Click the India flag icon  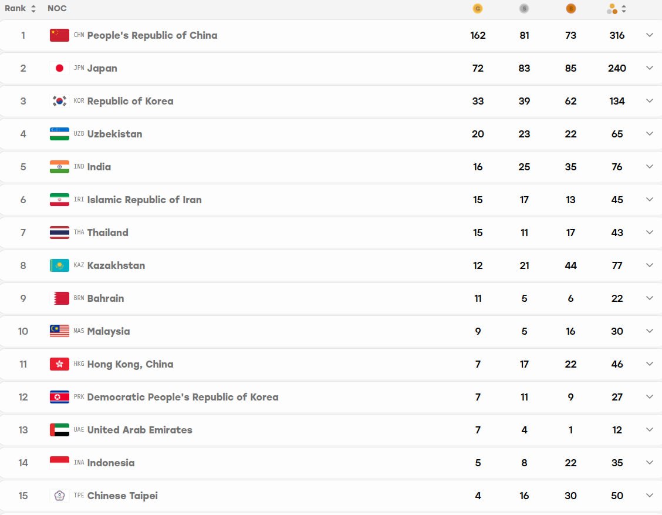[x=59, y=167]
